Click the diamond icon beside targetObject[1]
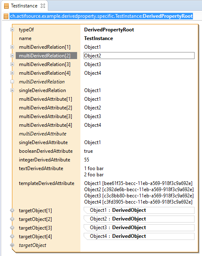Screen dimensions: 202x256 click(12, 211)
